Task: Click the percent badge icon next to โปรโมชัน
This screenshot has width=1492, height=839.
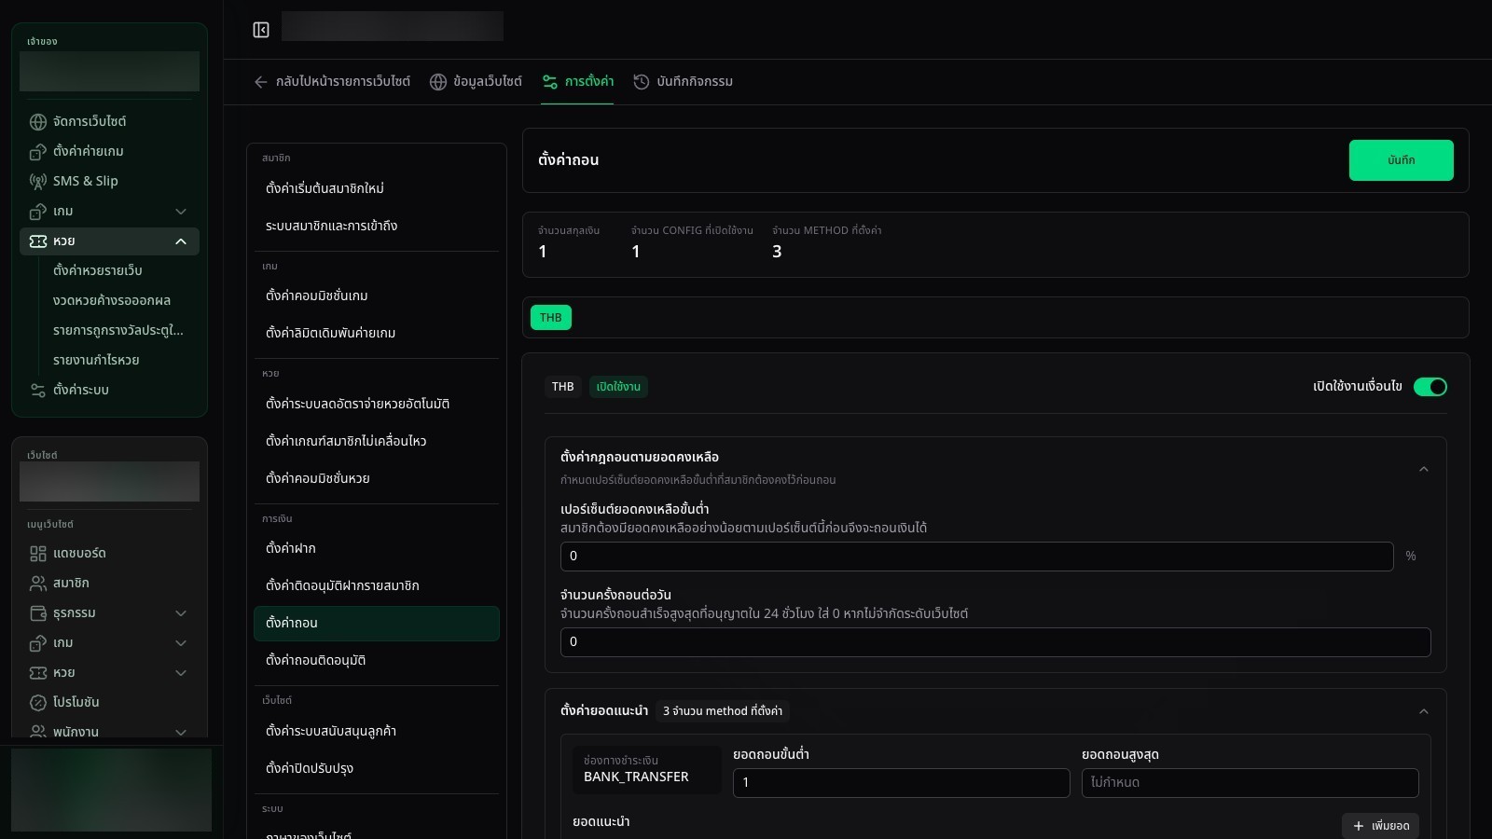Action: [38, 703]
